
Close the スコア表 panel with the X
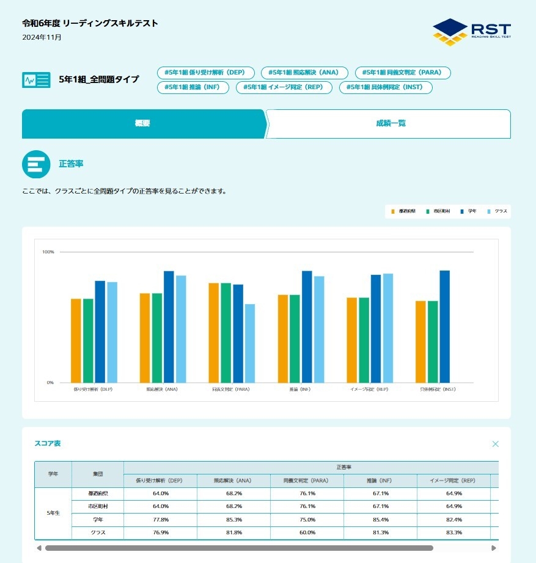(x=495, y=444)
